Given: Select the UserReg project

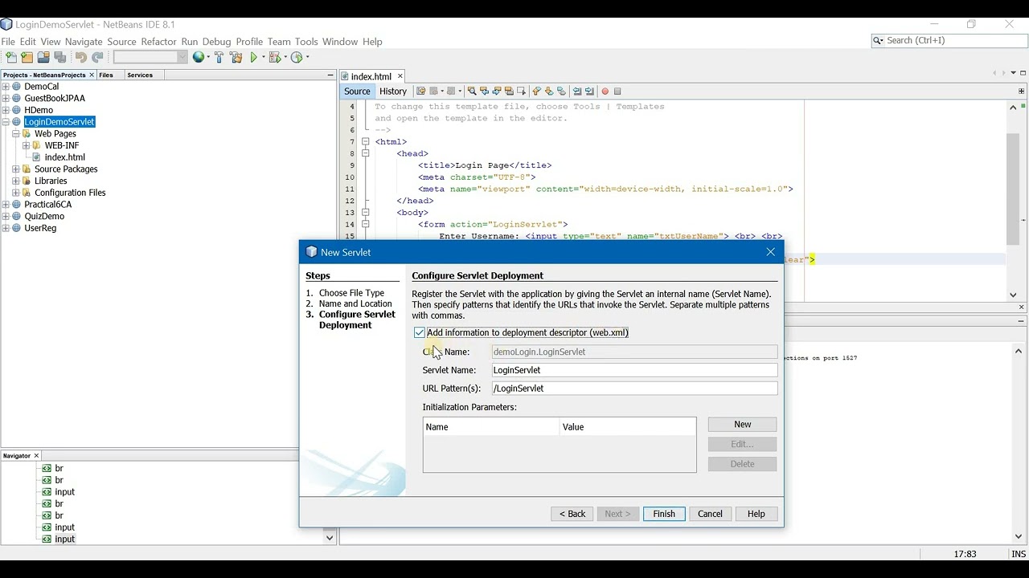Looking at the screenshot, I should [x=40, y=228].
